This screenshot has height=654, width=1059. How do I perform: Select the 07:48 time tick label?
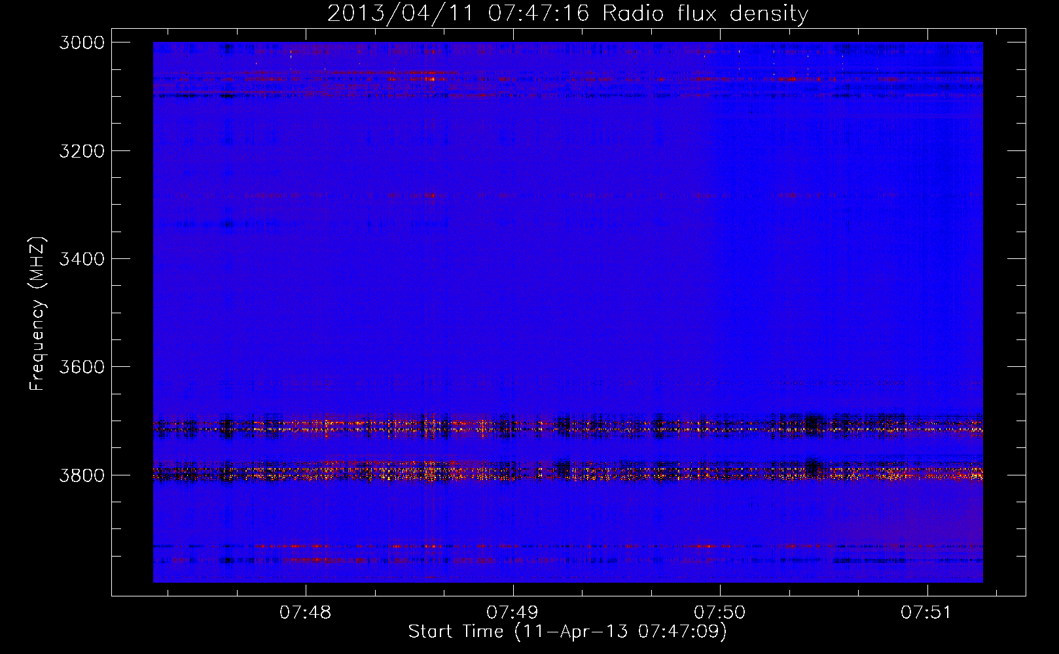tap(306, 613)
